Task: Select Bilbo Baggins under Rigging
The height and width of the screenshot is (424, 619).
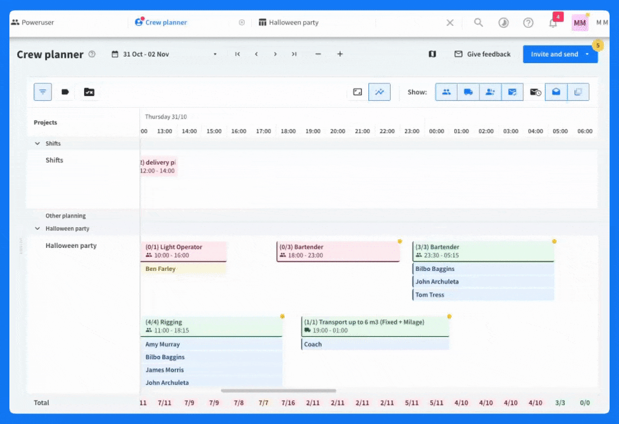Action: (211, 357)
